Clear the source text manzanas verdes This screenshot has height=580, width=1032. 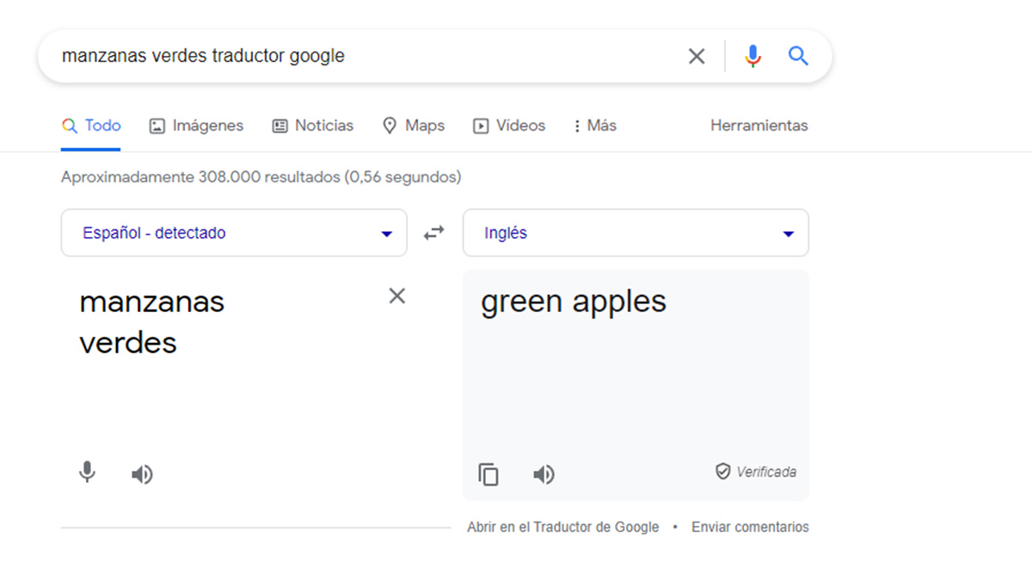(396, 296)
